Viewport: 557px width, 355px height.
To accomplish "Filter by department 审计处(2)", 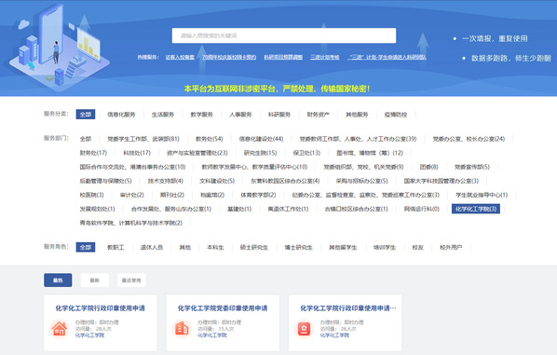I will (131, 195).
